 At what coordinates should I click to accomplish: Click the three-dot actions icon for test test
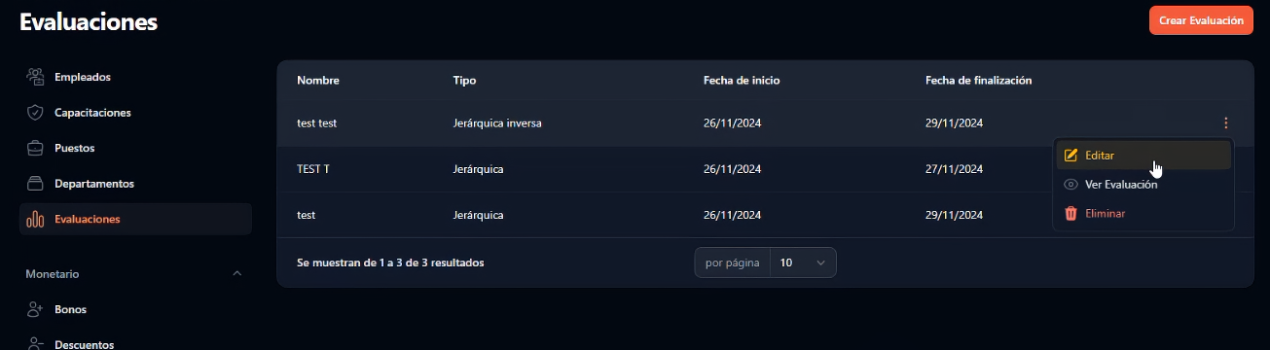point(1226,123)
